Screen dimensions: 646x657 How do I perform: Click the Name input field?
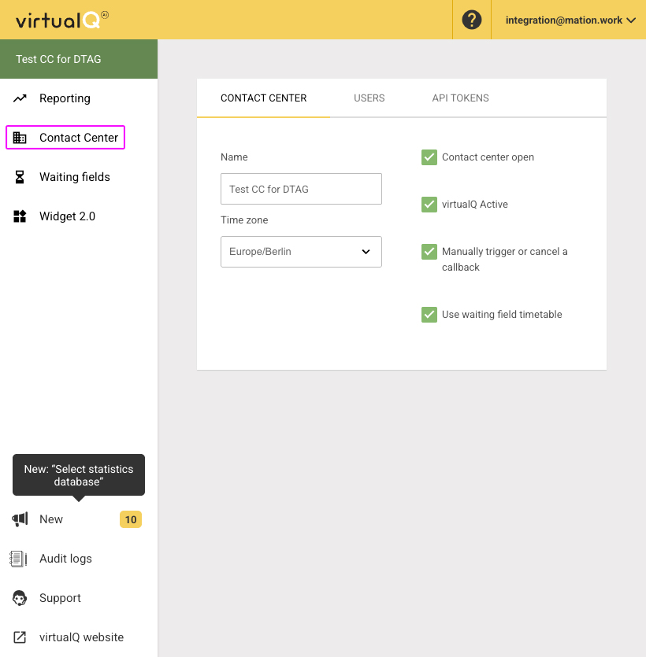(301, 189)
